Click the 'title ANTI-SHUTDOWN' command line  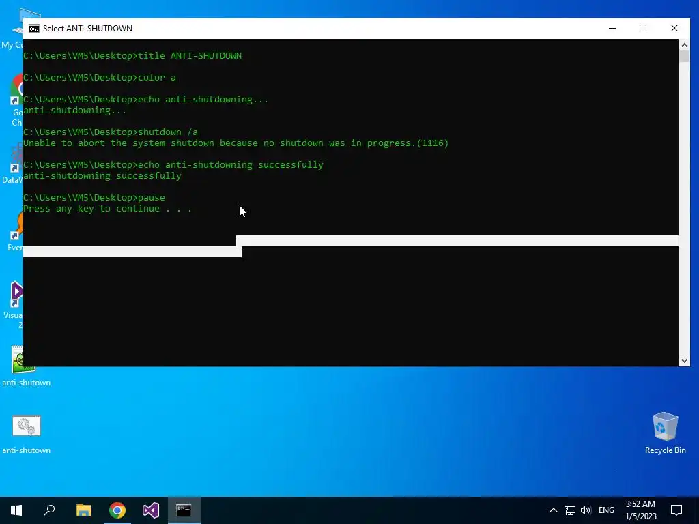(x=132, y=56)
